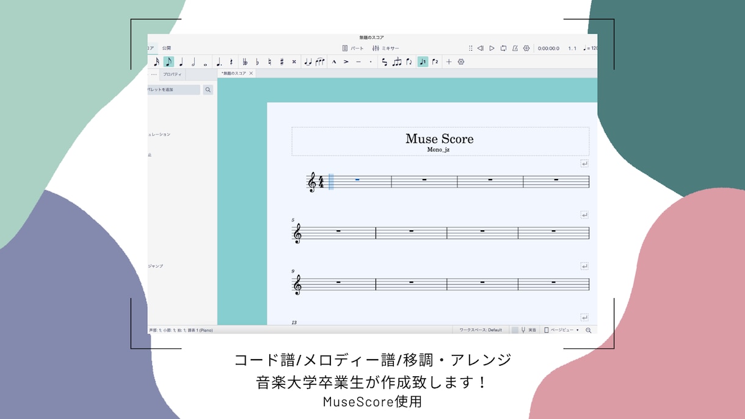Toggle the augmentation dot
The height and width of the screenshot is (419, 745).
[219, 62]
